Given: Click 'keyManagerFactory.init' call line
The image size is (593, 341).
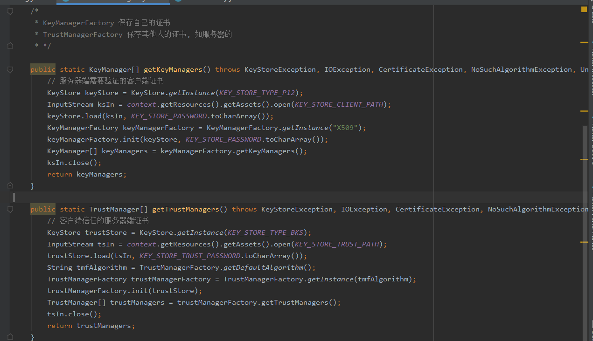Looking at the screenshot, I should coord(188,139).
